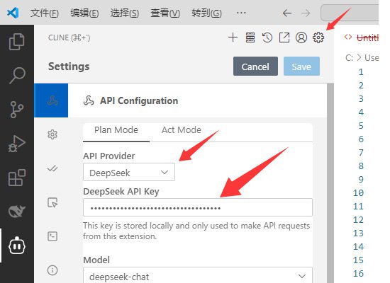Switch to the Act Mode tab
Viewport: 390px width, 283px height.
click(x=182, y=130)
